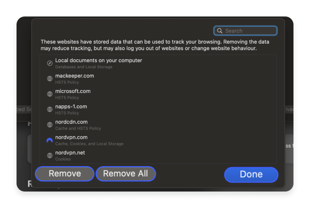Click the blue NordVPN logo icon
The width and height of the screenshot is (310, 208).
click(x=50, y=140)
